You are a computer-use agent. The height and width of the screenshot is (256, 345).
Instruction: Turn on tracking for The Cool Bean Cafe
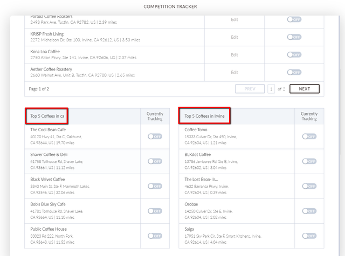coord(155,137)
